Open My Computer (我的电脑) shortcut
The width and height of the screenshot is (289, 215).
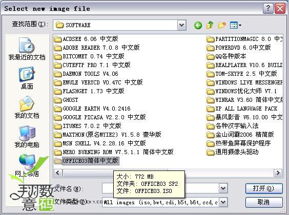point(27,137)
